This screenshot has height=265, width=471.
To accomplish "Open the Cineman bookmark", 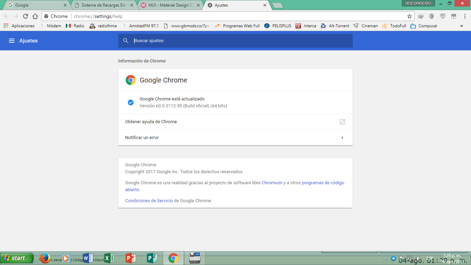I will tap(365, 26).
